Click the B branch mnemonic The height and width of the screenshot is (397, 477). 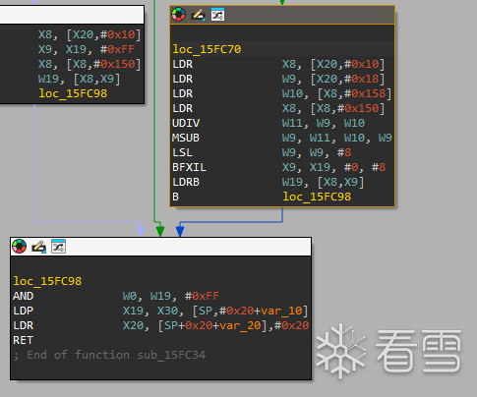pos(176,197)
